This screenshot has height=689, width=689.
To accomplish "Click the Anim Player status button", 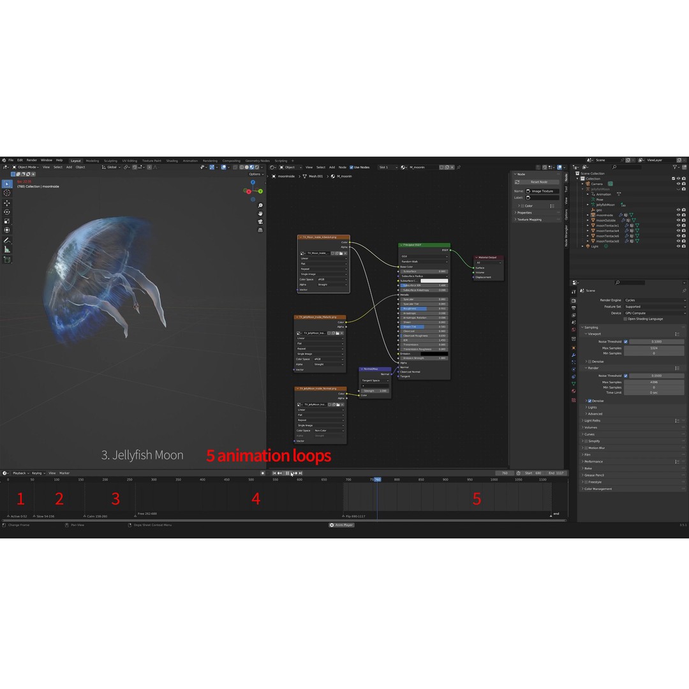I will (342, 525).
